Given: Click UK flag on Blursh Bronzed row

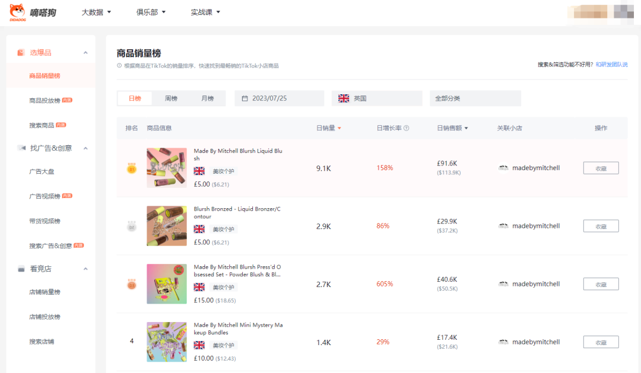Looking at the screenshot, I should point(199,229).
